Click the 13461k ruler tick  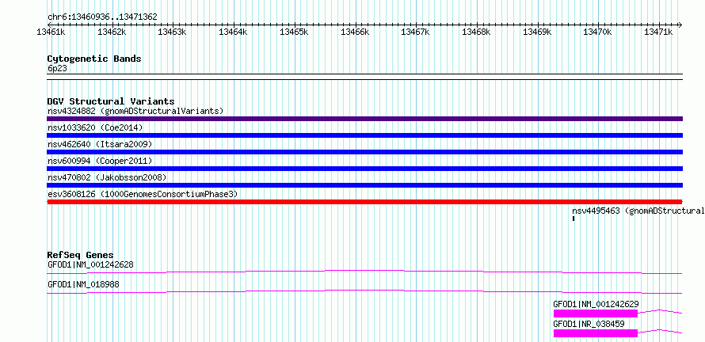point(51,32)
